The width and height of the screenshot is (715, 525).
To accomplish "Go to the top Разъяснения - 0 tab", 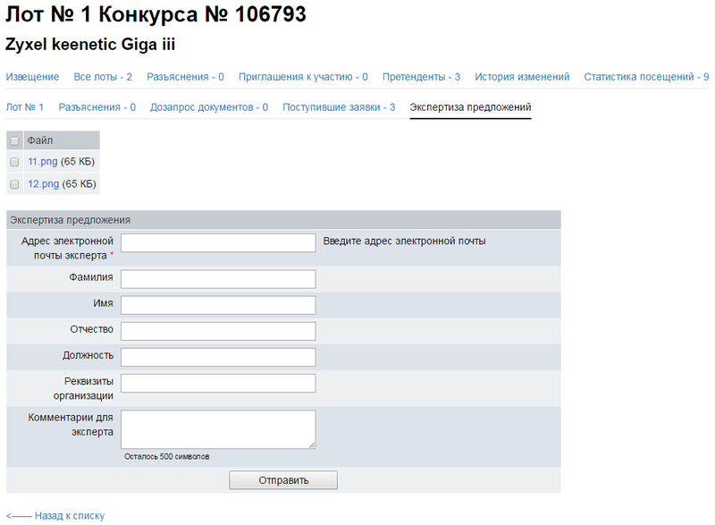I will click(185, 77).
